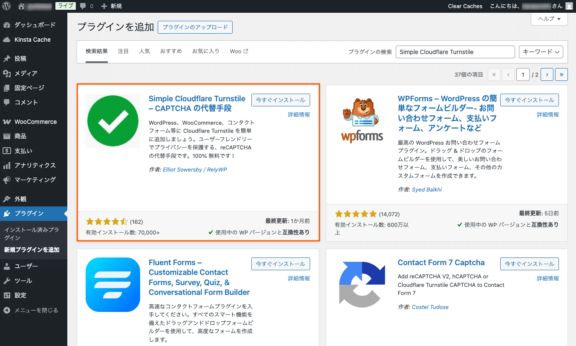The image size is (576, 346).
Task: Open the キーワード search filter dropdown
Action: (541, 51)
